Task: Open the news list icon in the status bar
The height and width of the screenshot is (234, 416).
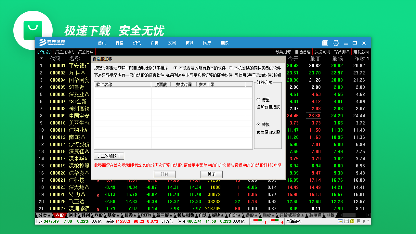Action: coord(346,221)
